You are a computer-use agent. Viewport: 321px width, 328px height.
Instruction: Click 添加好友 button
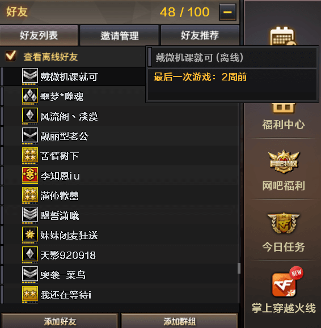pos(60,321)
